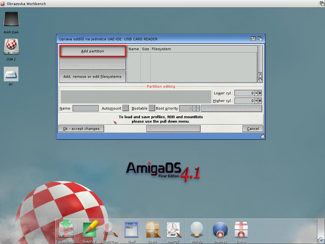Click the partition Name input field
Image resolution: width=325 pixels, height=244 pixels.
pos(85,108)
